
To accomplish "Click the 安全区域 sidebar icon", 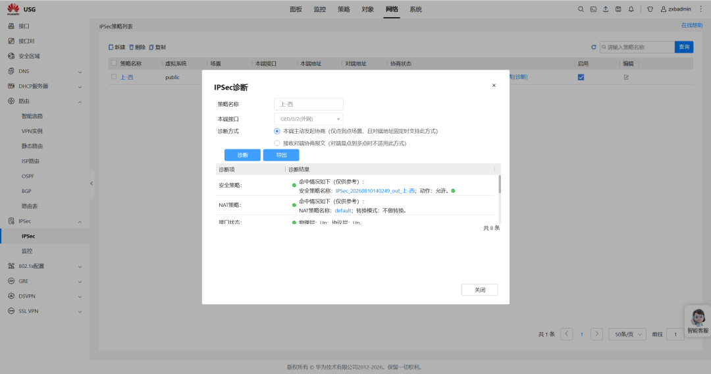I will [x=11, y=56].
